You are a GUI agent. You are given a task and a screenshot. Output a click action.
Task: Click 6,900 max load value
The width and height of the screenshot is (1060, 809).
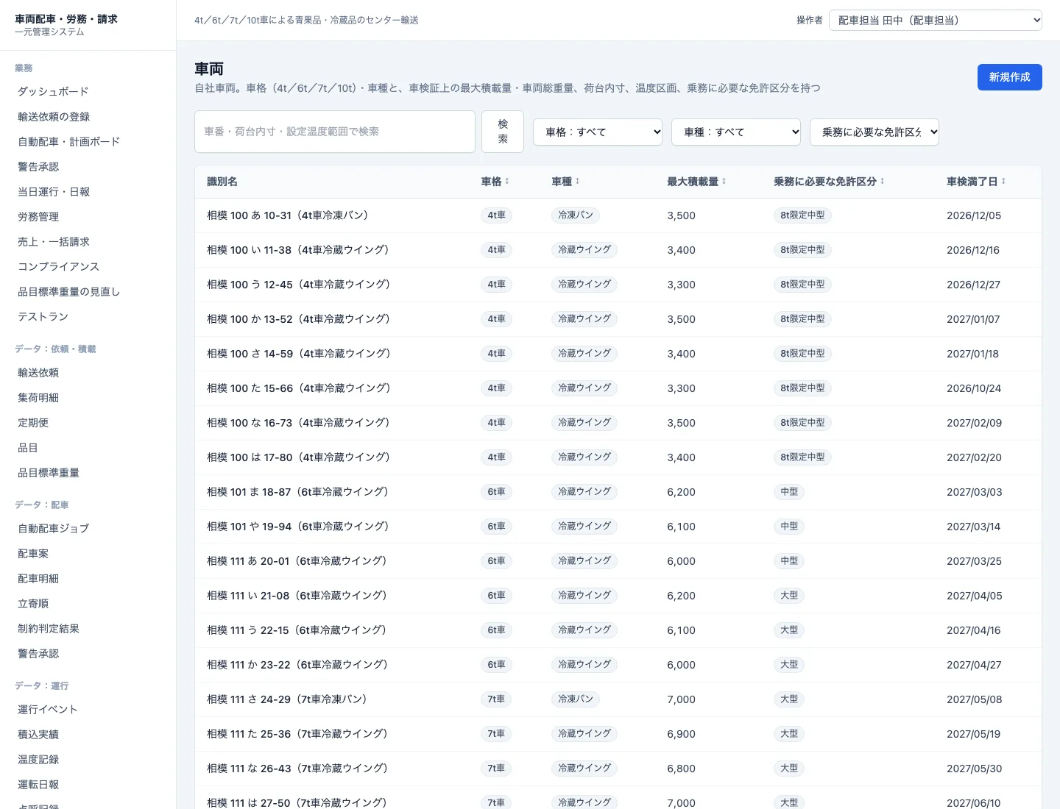[x=681, y=734]
